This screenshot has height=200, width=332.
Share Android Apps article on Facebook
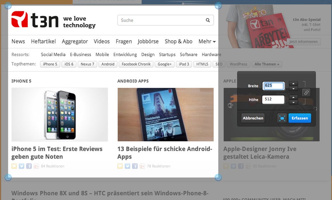135,166
